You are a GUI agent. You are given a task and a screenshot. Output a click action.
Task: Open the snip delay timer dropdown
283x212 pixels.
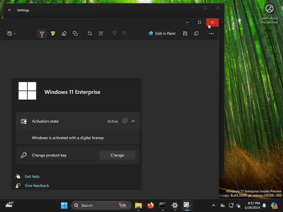[12, 33]
